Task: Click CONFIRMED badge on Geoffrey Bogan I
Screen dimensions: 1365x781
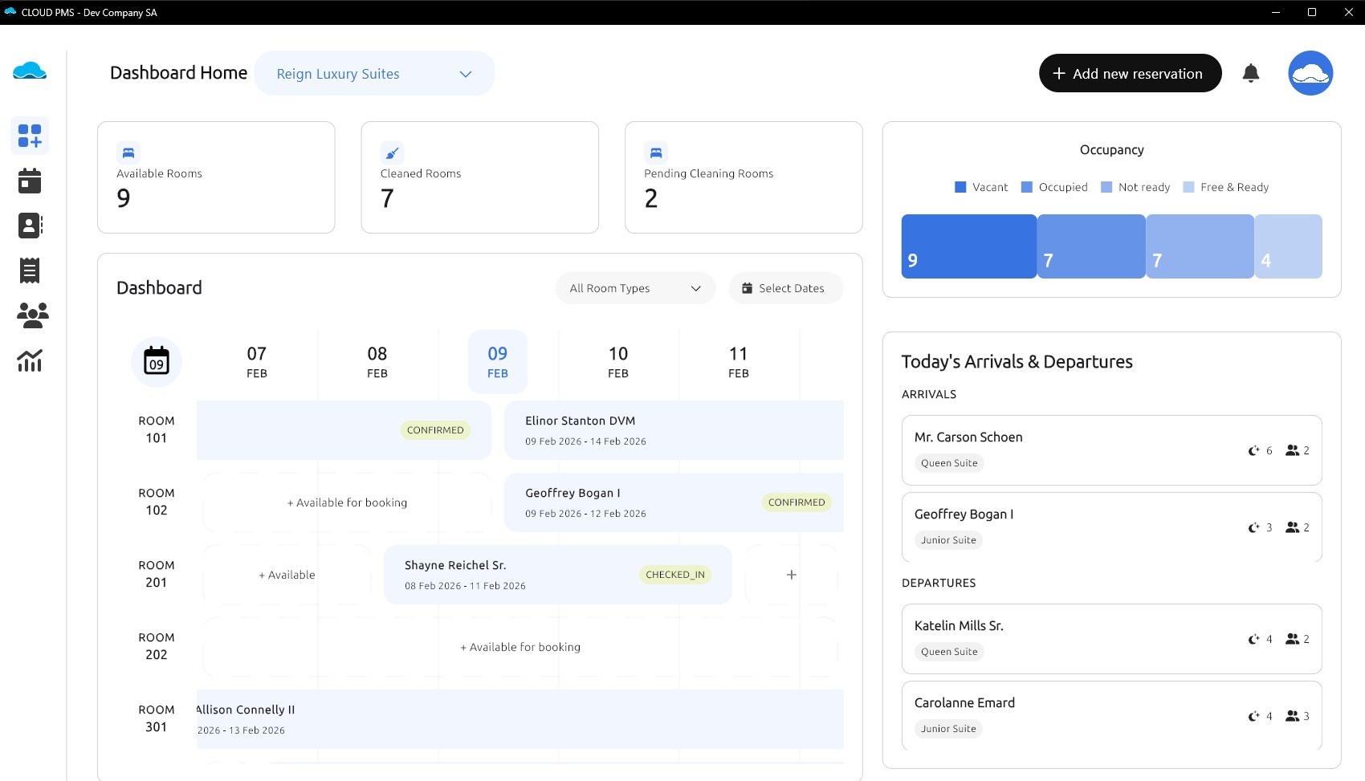Action: [797, 502]
